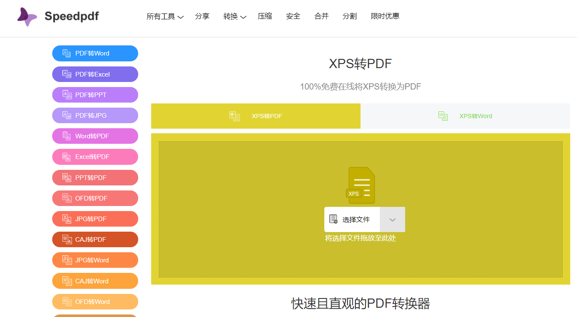Image resolution: width=577 pixels, height=317 pixels.
Task: Click the 快速且直观的PDF转换器 heading
Action: pyautogui.click(x=361, y=303)
